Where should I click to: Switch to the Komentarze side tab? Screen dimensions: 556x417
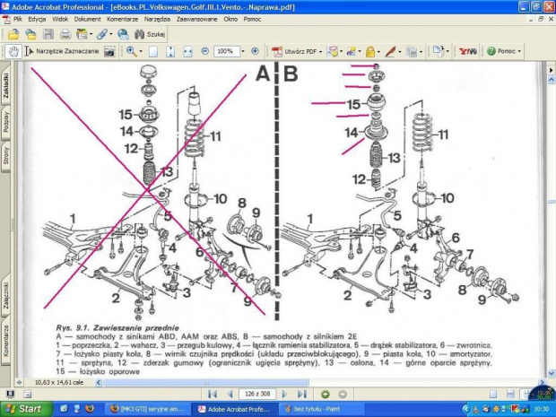click(x=5, y=341)
